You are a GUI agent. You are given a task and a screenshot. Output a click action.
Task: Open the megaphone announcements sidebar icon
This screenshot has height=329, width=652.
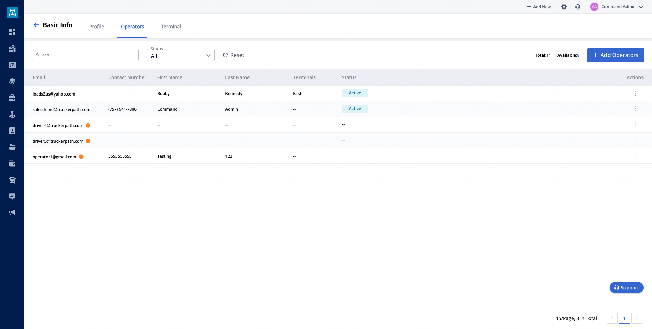(12, 213)
